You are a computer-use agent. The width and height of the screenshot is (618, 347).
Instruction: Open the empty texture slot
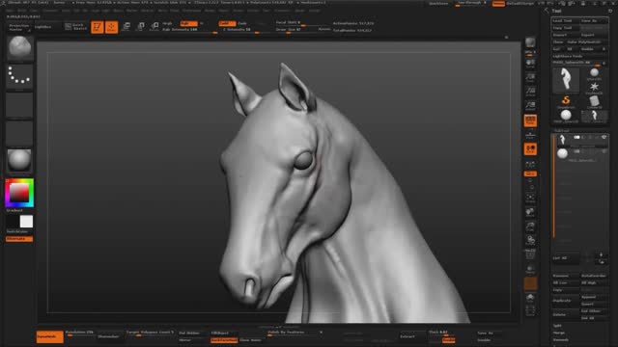(x=19, y=133)
